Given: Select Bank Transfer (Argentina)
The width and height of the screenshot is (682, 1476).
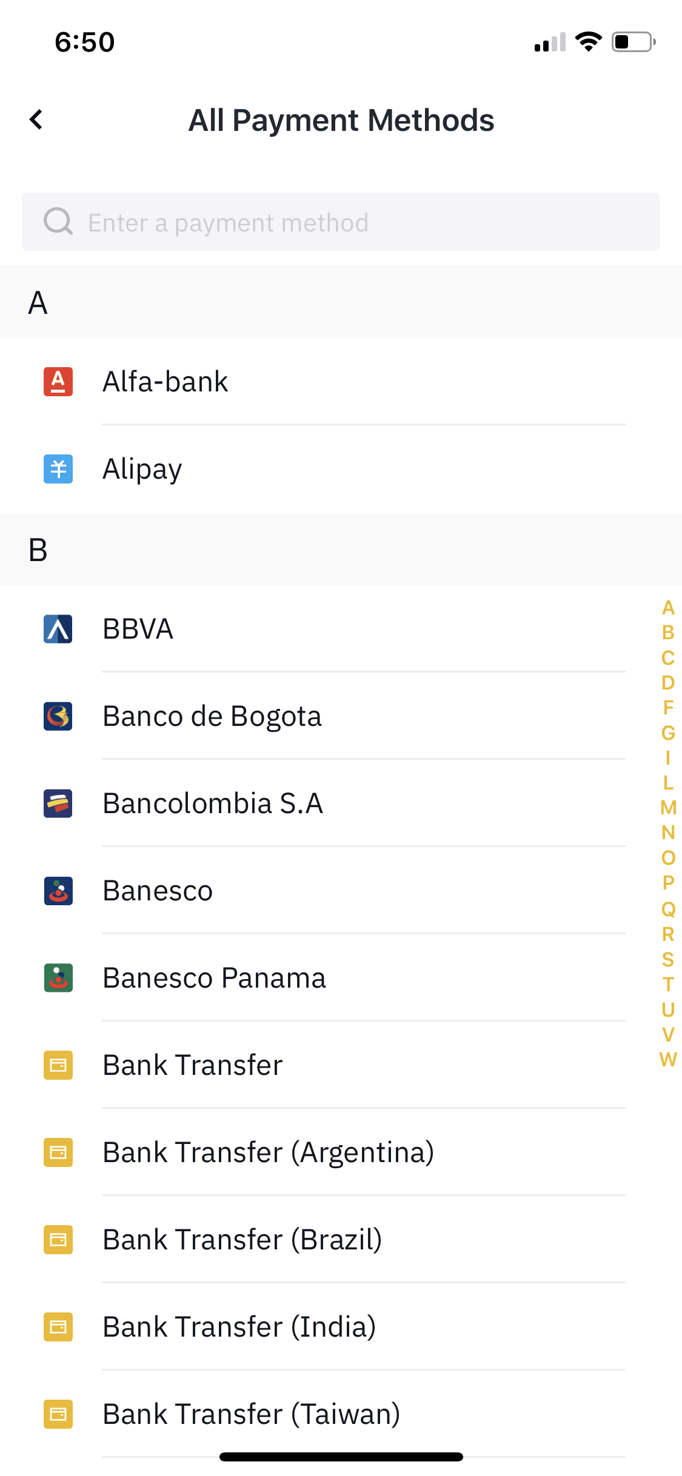Looking at the screenshot, I should pos(341,1152).
